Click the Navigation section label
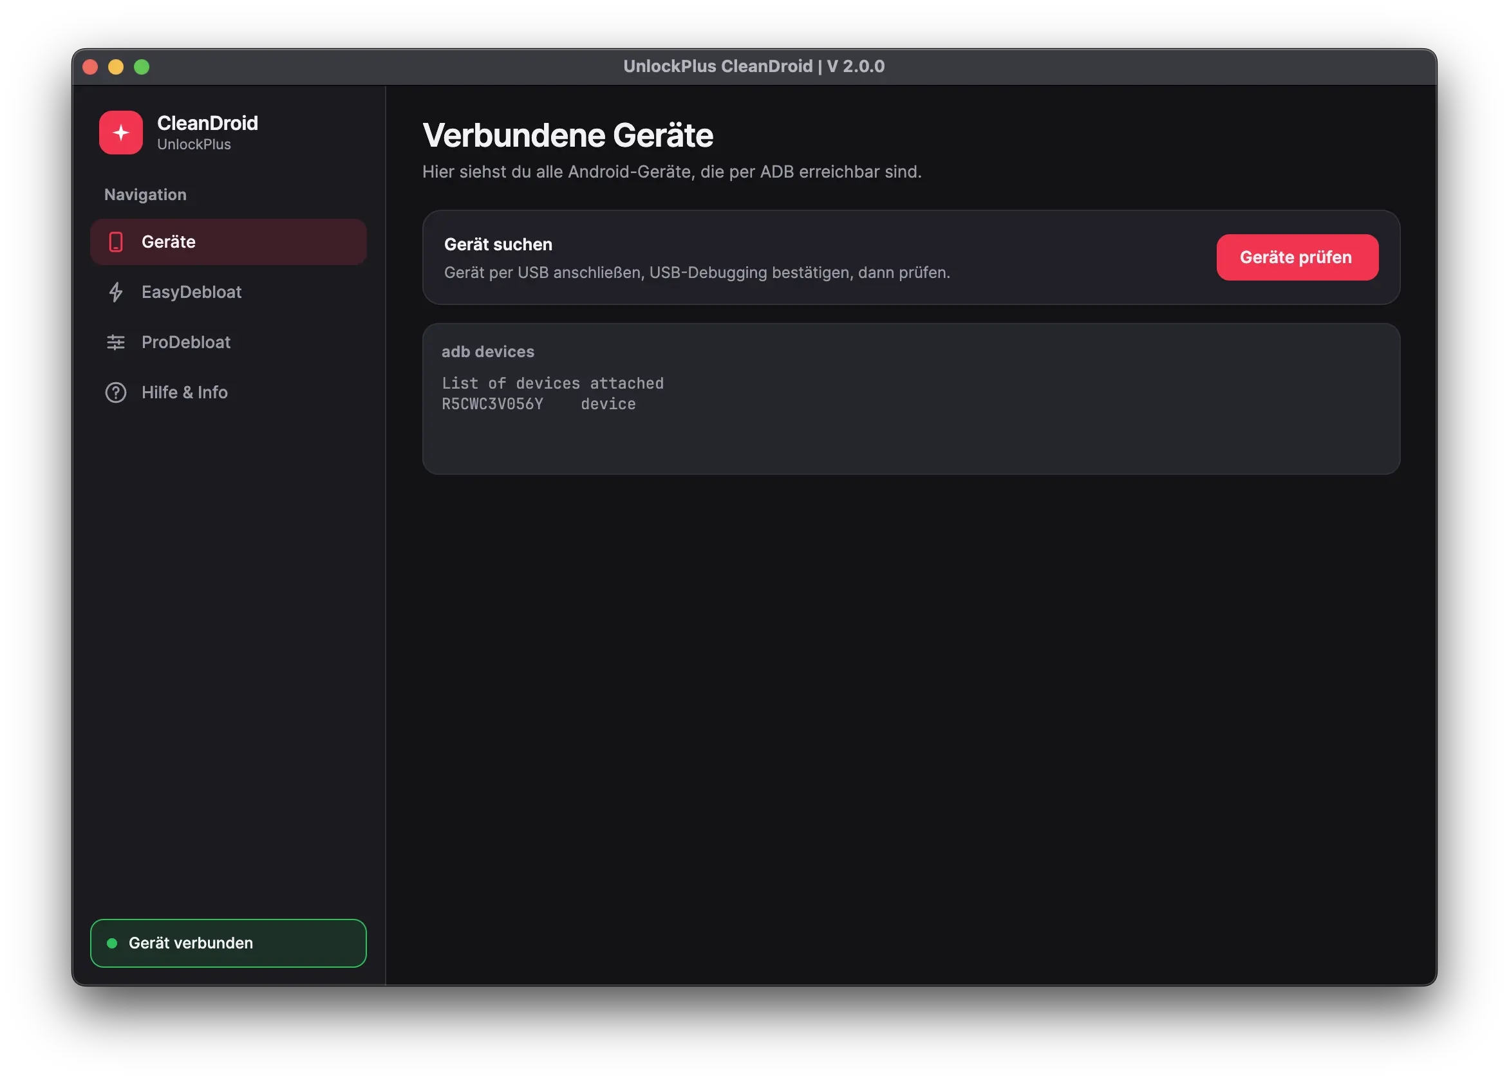The image size is (1509, 1081). pyautogui.click(x=145, y=195)
